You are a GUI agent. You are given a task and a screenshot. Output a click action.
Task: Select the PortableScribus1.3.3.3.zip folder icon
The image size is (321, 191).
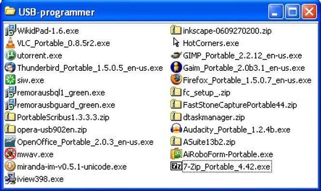tap(10, 117)
